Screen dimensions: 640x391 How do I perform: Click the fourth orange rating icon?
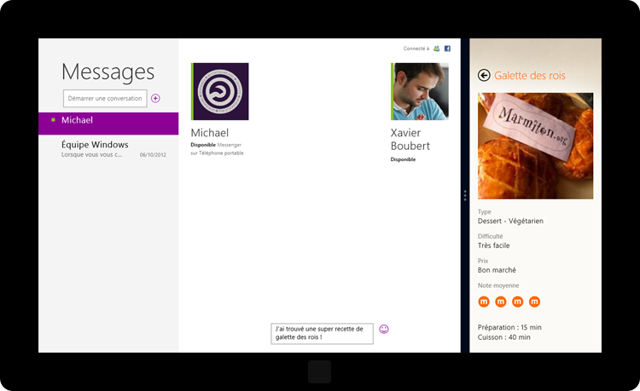coord(535,302)
